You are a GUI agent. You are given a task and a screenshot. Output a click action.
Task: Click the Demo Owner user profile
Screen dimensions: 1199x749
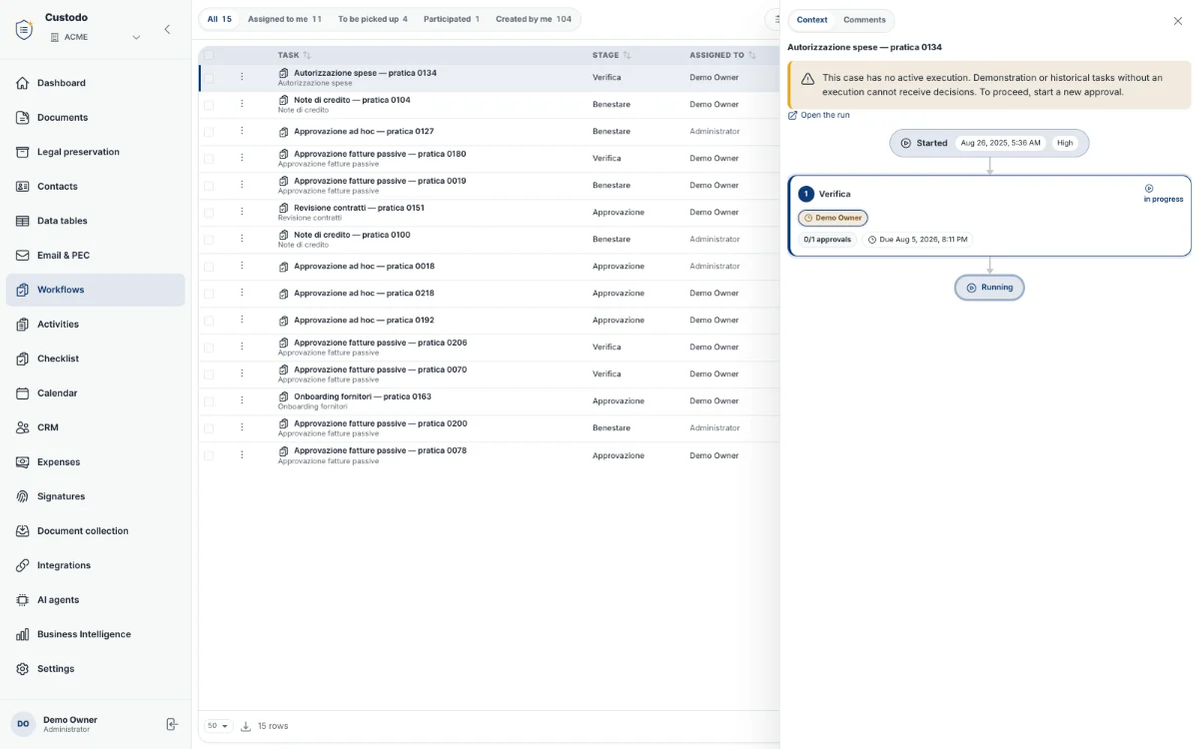click(70, 724)
